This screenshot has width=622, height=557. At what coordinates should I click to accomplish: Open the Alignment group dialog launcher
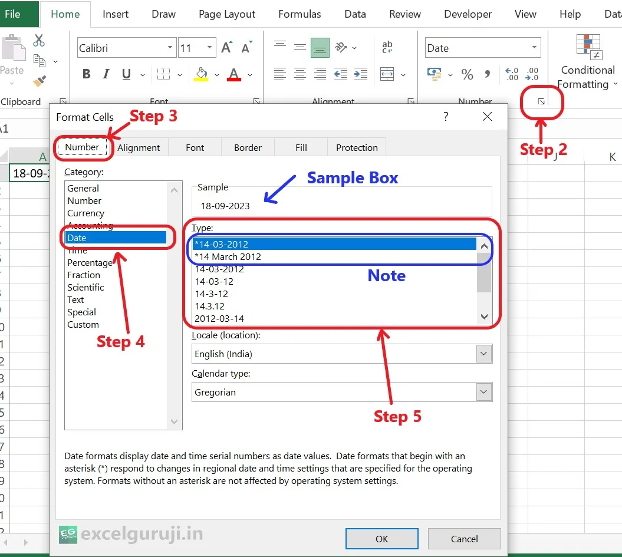click(x=411, y=102)
